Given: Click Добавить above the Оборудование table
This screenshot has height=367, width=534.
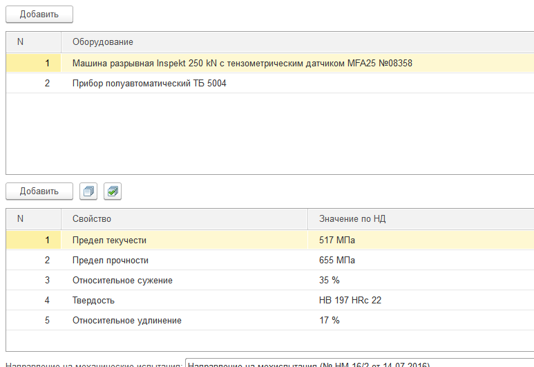Looking at the screenshot, I should click(x=39, y=14).
